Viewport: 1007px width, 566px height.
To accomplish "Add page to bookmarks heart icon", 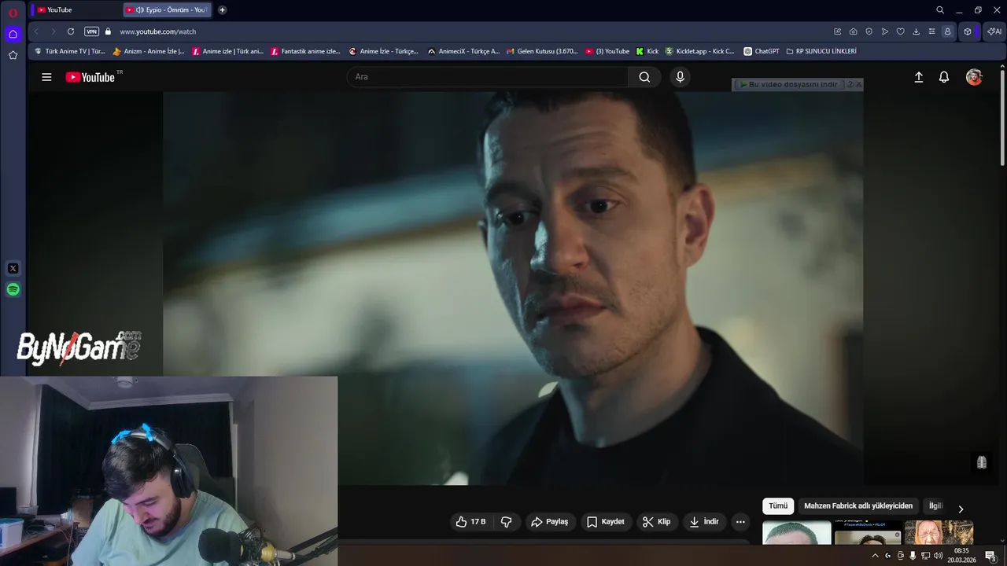I will 901,31.
